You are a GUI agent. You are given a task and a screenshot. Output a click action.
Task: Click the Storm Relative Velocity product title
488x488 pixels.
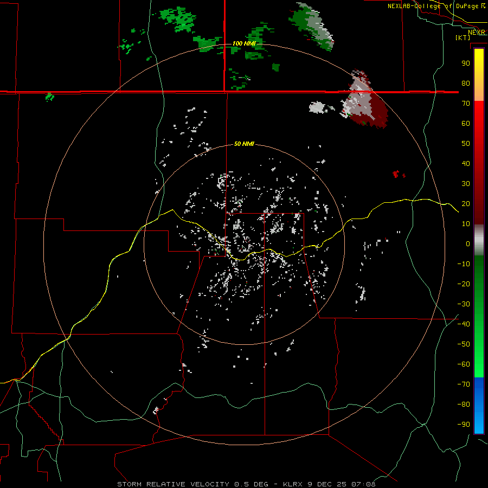pyautogui.click(x=173, y=484)
